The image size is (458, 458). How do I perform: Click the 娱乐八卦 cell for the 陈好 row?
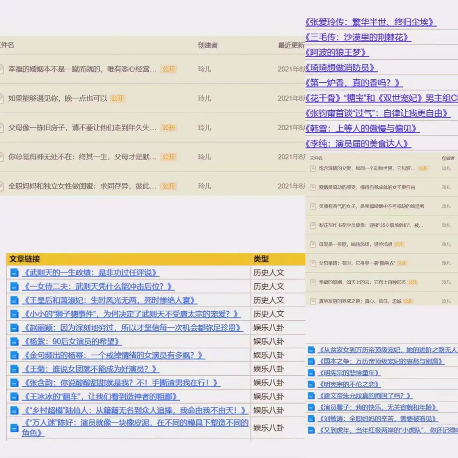(269, 428)
